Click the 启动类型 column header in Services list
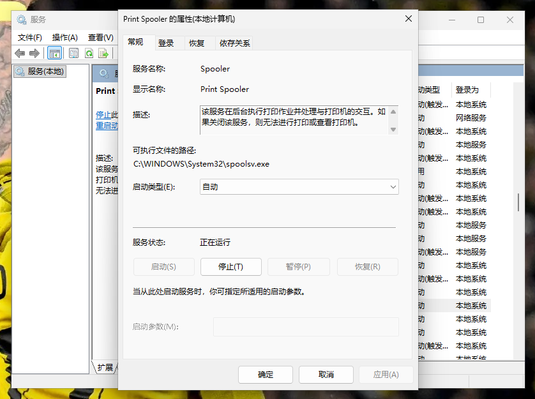The height and width of the screenshot is (399, 535). pyautogui.click(x=434, y=90)
